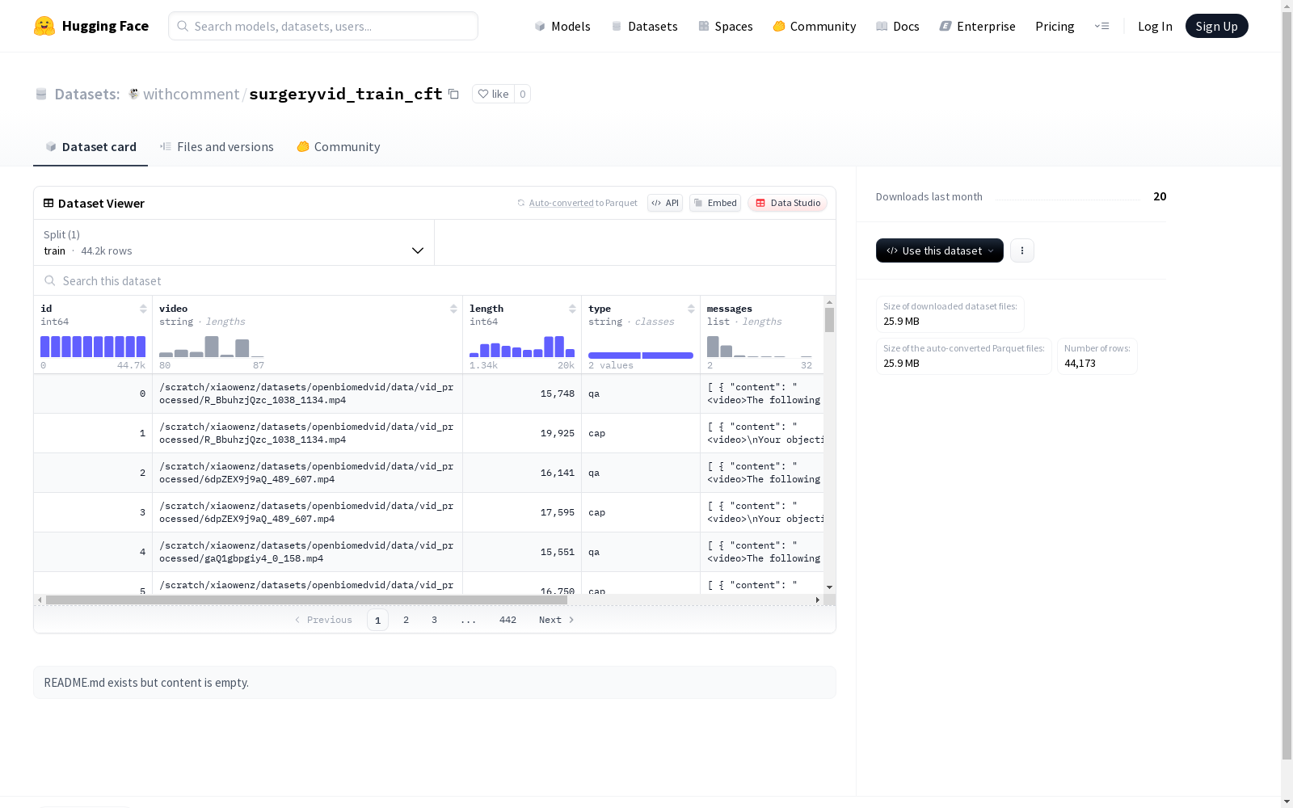Click the Auto-converted to Parquet link

pos(578,203)
